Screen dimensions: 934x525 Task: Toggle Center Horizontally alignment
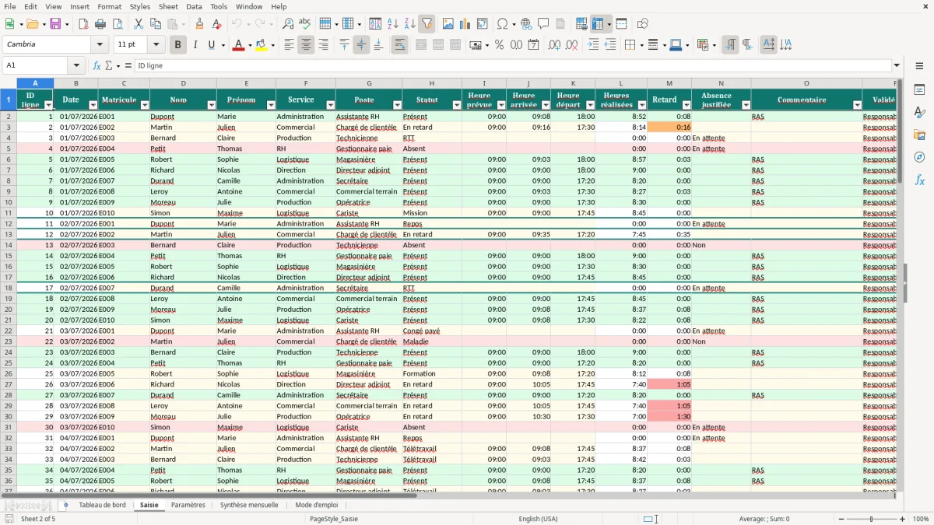point(306,45)
